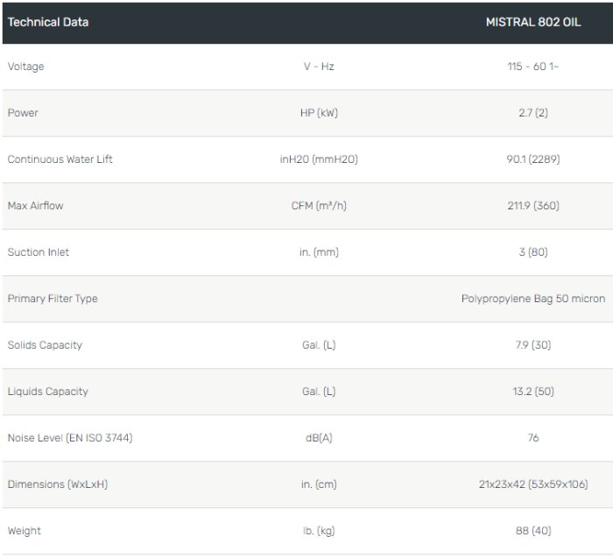The image size is (613, 558).
Task: Click the 90.1 (2289) water lift value
Action: coord(532,159)
